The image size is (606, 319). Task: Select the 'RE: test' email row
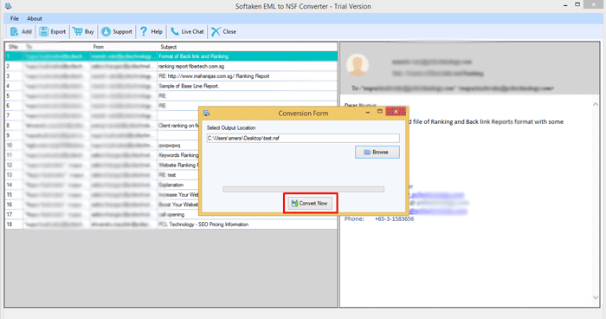102,175
